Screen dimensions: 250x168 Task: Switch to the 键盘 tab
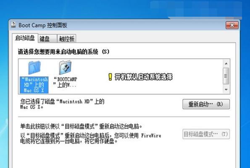[x=47, y=39]
